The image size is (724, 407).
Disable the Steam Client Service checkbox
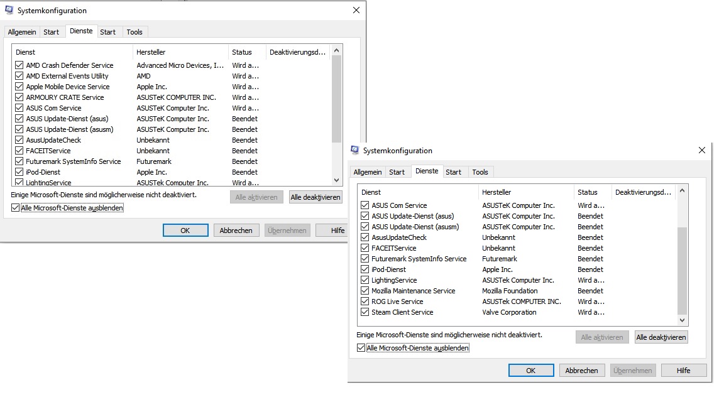point(365,312)
